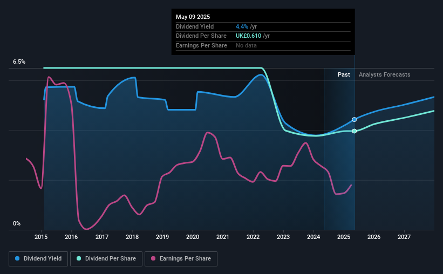This screenshot has height=274, width=443.
Task: Click the teal Dividend Per Share legend dot
Action: click(x=79, y=258)
